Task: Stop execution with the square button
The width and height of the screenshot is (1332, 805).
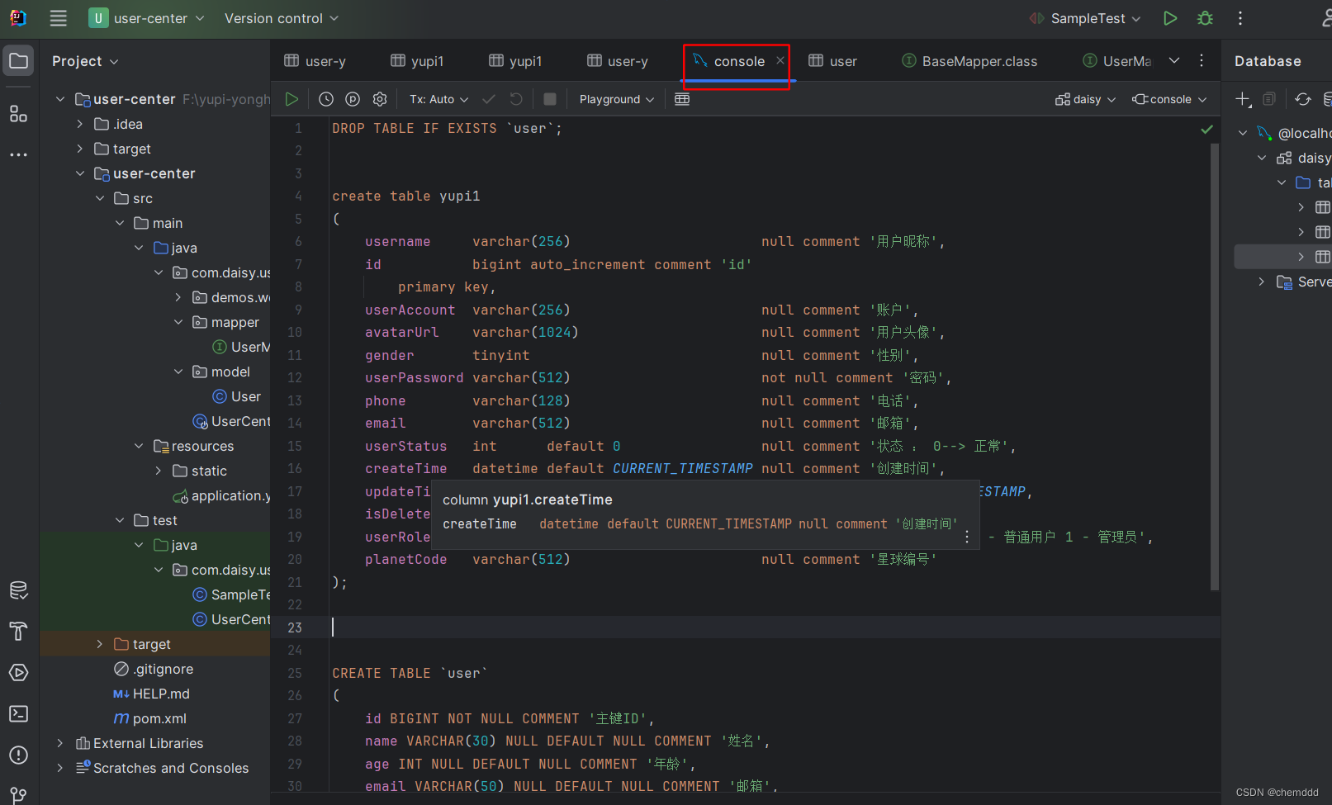Action: (x=550, y=99)
